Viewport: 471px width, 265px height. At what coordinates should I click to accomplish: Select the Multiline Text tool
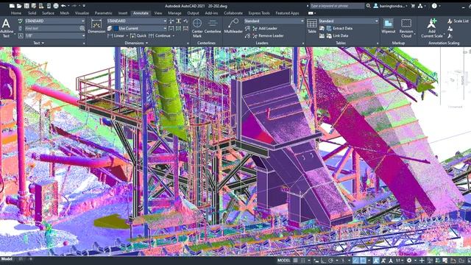click(x=6, y=28)
